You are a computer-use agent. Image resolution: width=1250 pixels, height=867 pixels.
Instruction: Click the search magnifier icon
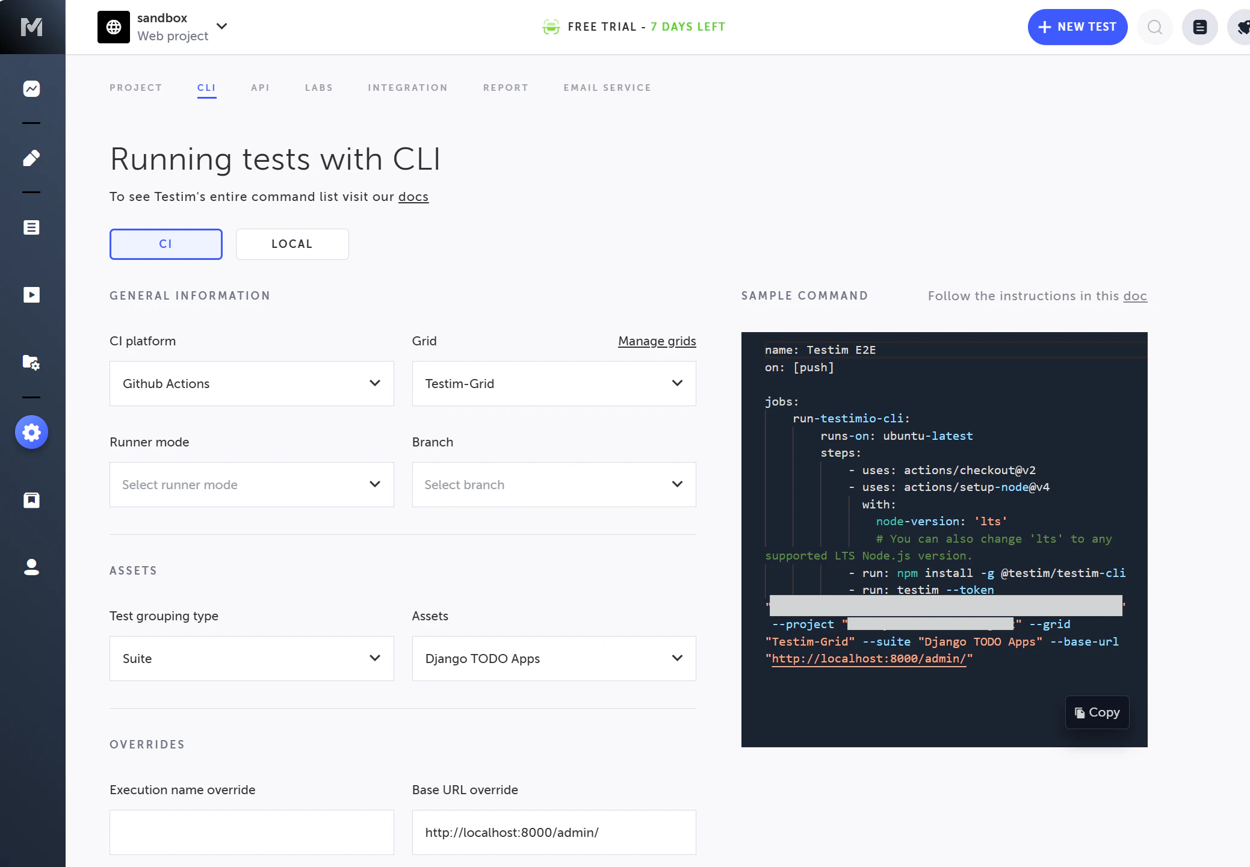[x=1154, y=27]
